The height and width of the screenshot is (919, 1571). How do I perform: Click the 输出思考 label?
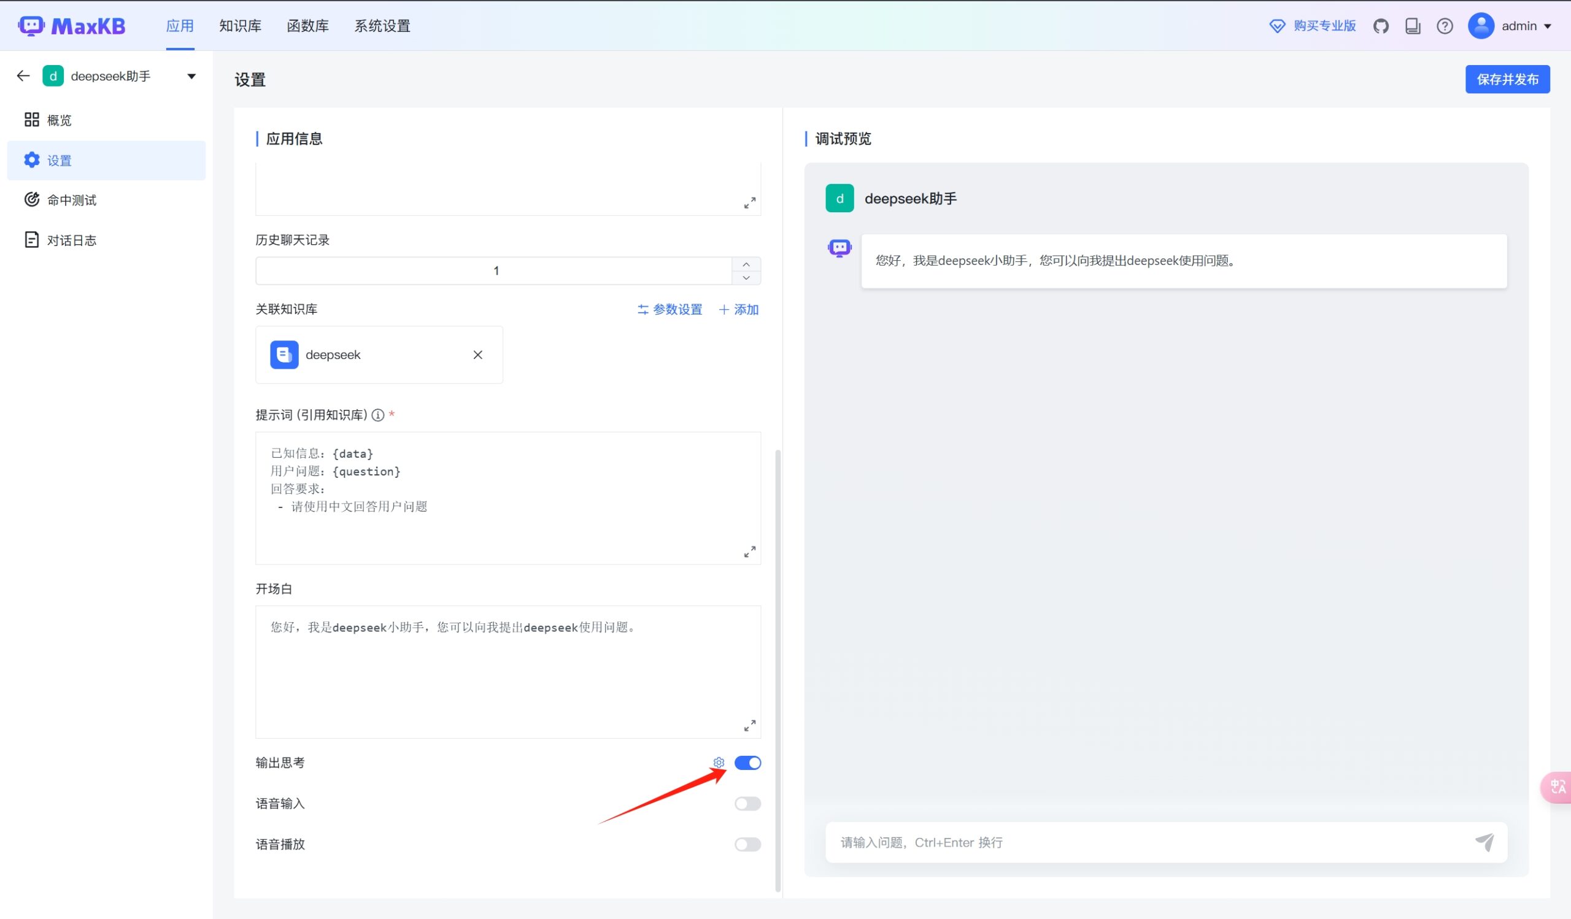click(280, 763)
